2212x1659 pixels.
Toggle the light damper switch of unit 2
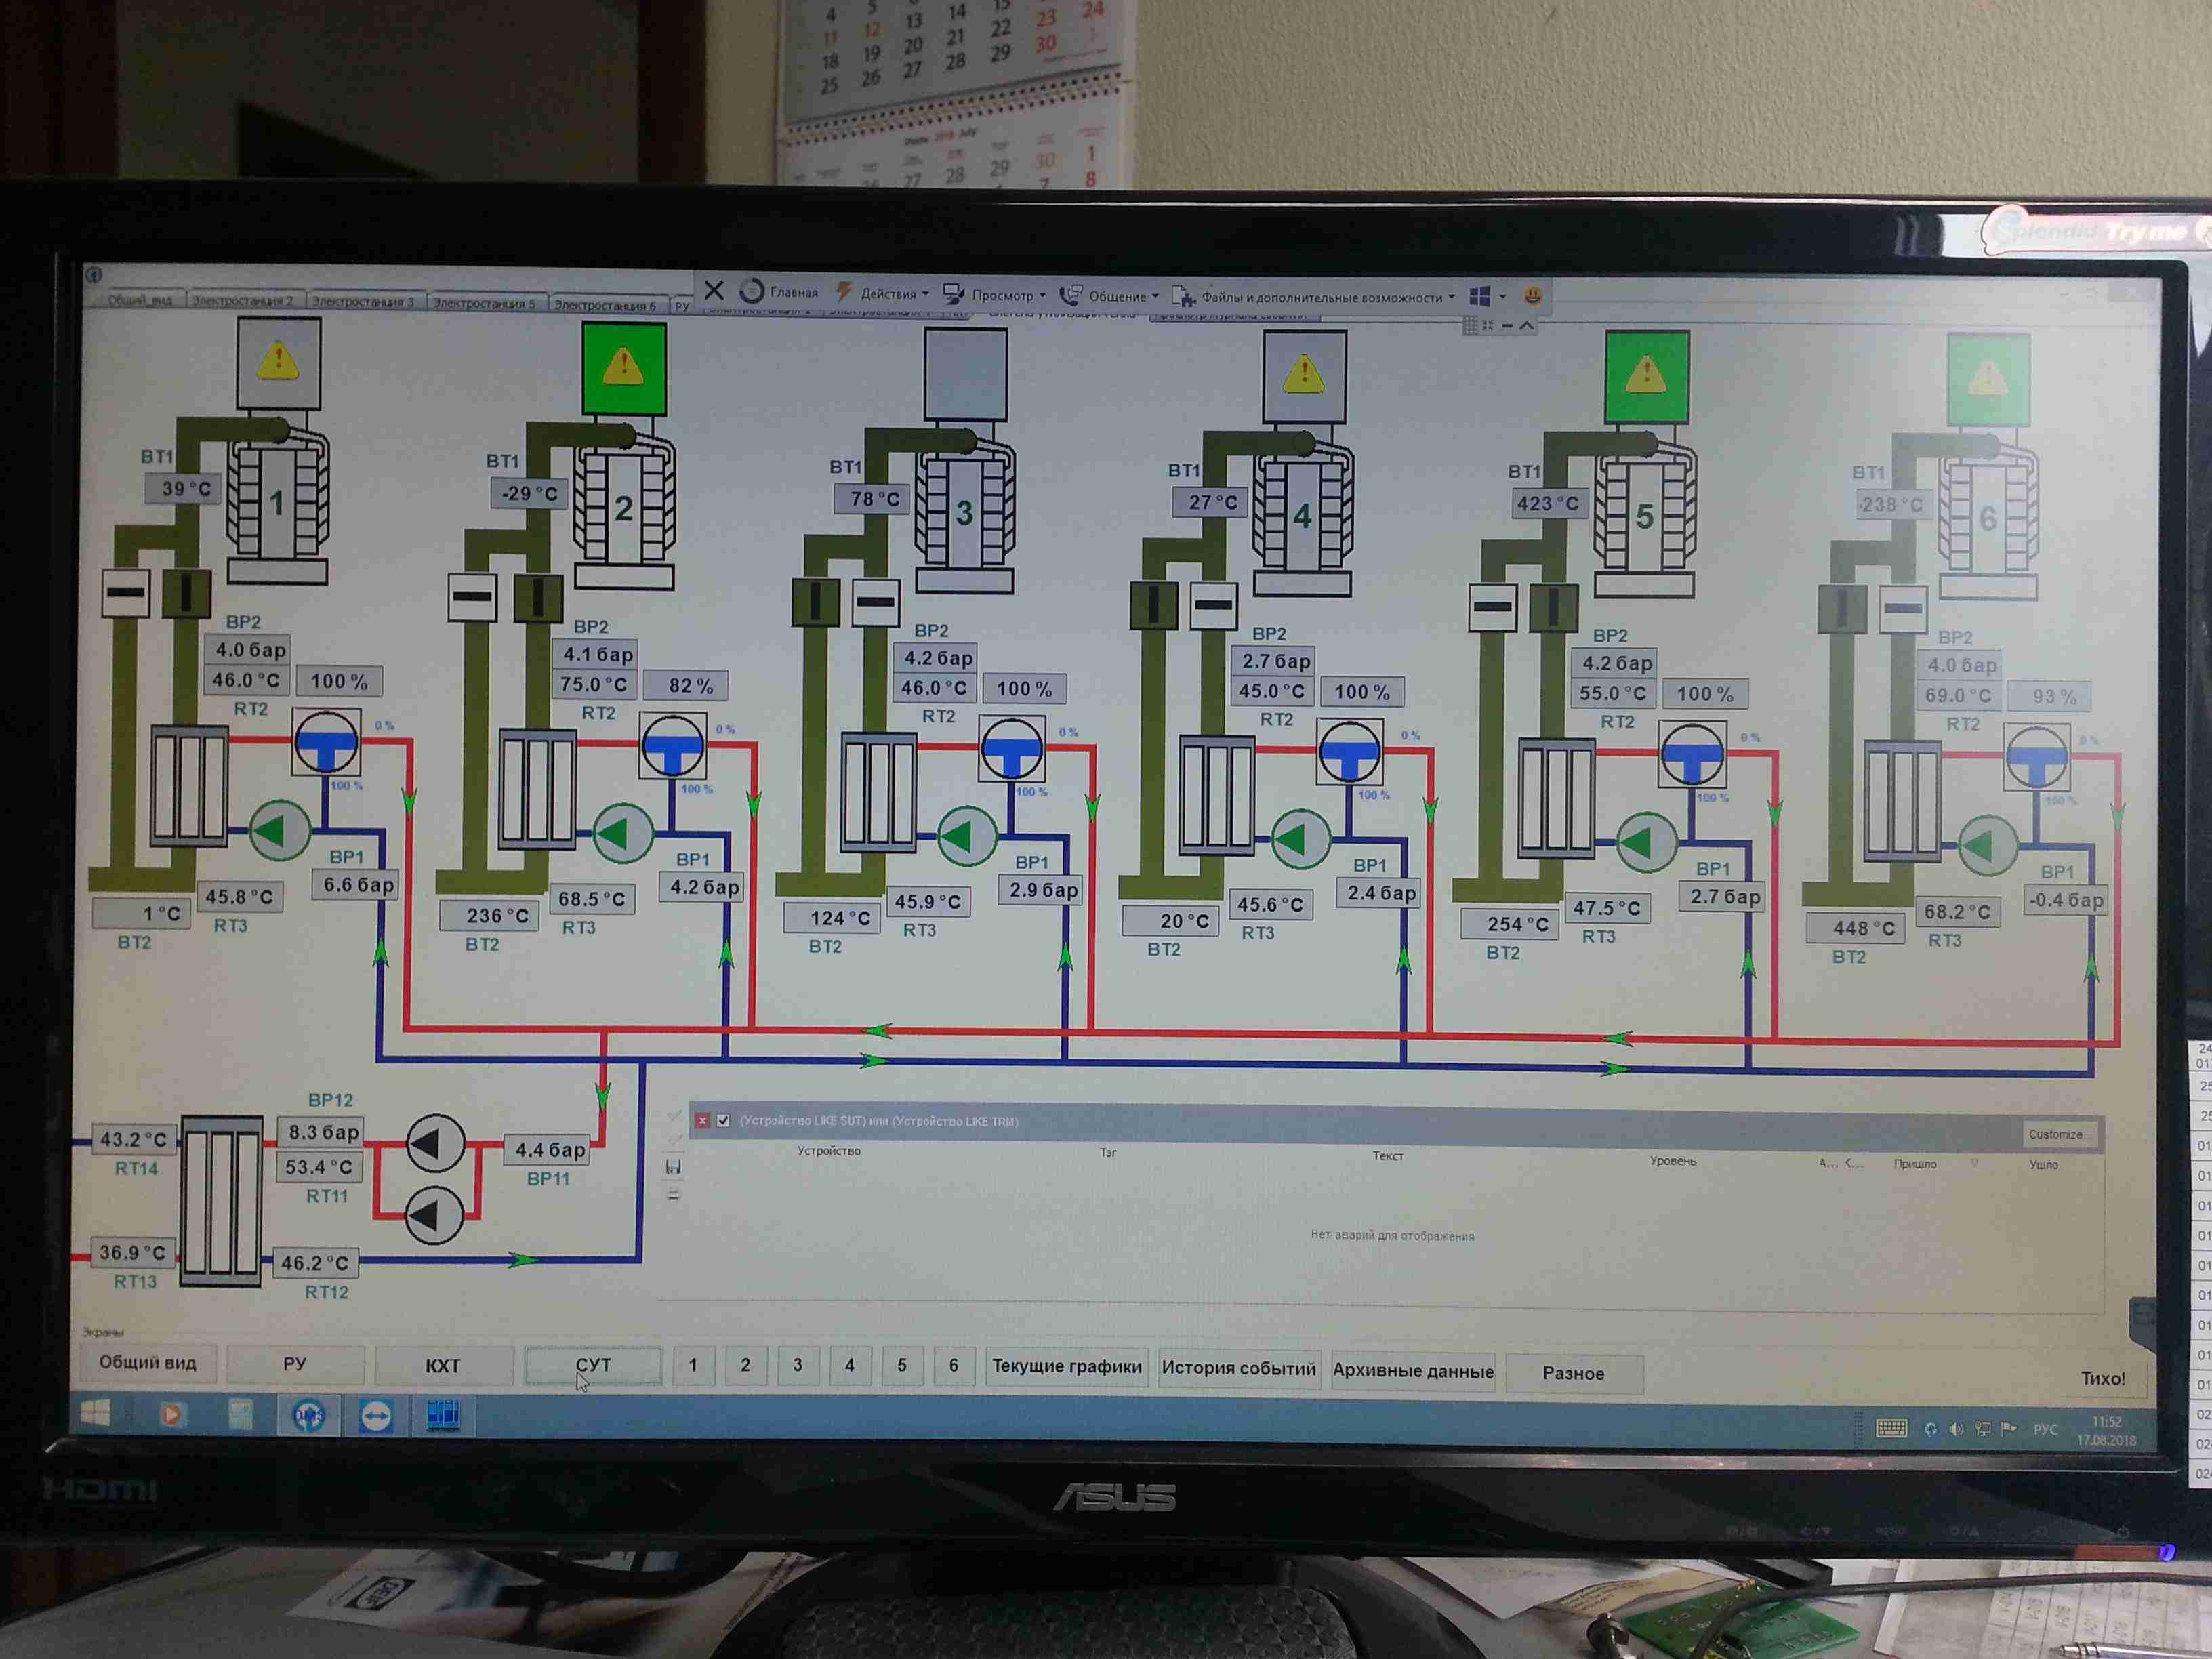pos(472,597)
